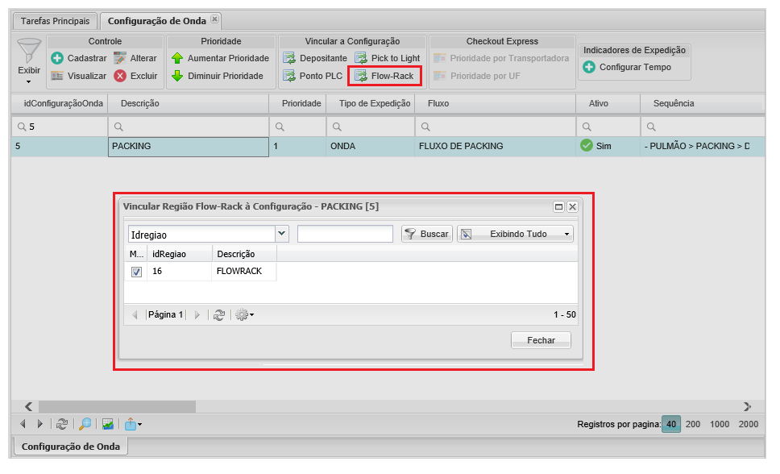
Task: Sort by the Ativo column header
Action: (608, 103)
